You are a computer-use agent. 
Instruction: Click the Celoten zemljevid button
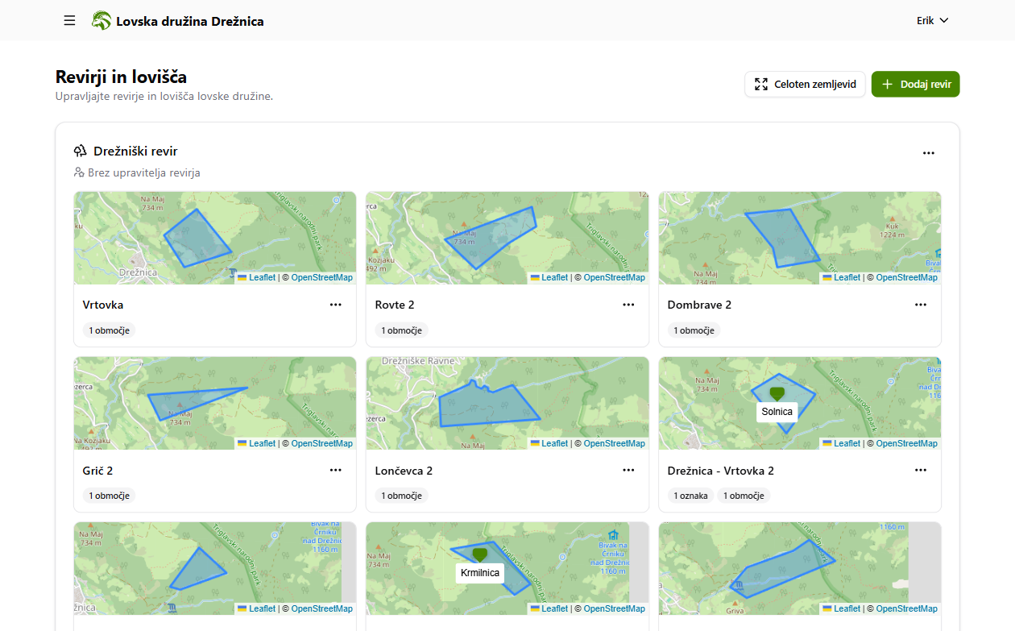(805, 84)
